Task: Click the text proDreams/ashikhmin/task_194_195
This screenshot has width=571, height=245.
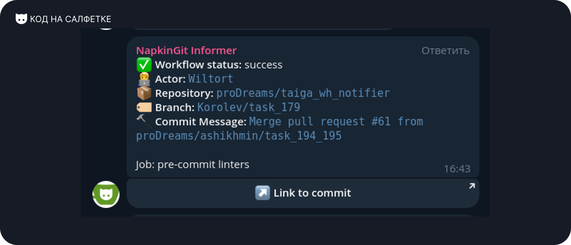Action: (x=239, y=136)
